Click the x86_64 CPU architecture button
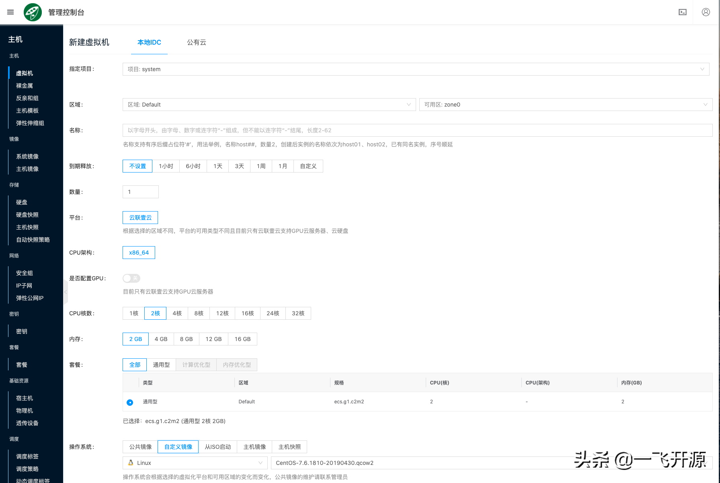Viewport: 720px width, 483px height. 139,253
